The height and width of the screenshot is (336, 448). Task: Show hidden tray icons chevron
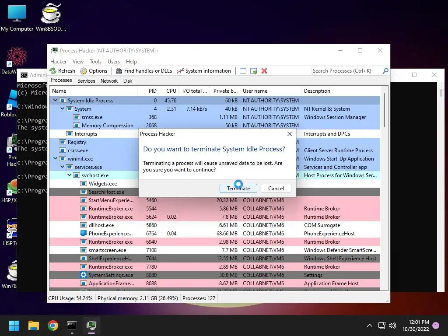click(x=369, y=325)
